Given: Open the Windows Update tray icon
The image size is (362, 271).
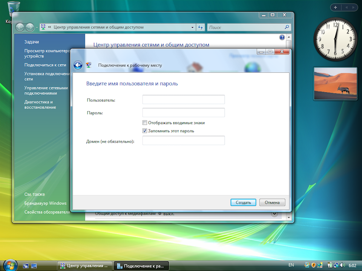Looking at the screenshot, I should [307, 265].
